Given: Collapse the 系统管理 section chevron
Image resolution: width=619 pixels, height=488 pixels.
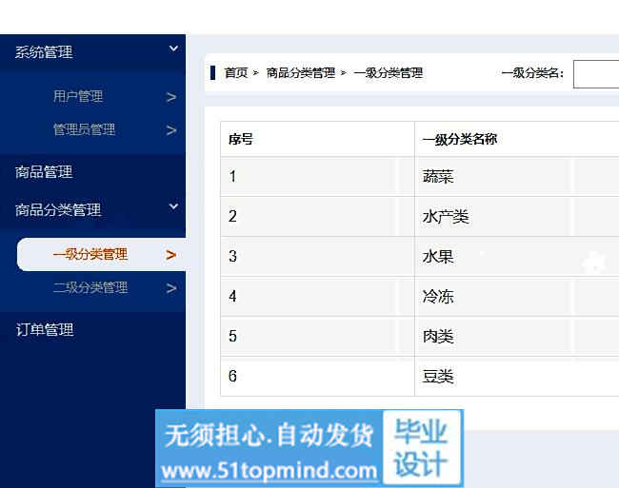Looking at the screenshot, I should click(x=173, y=49).
